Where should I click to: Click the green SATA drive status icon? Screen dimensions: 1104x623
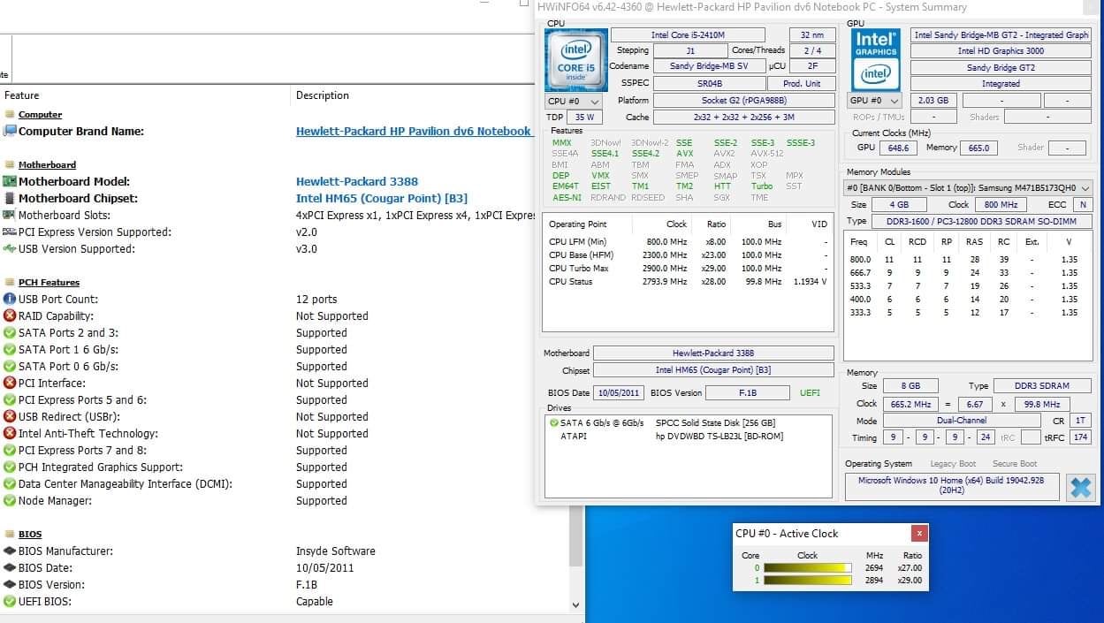tap(553, 423)
